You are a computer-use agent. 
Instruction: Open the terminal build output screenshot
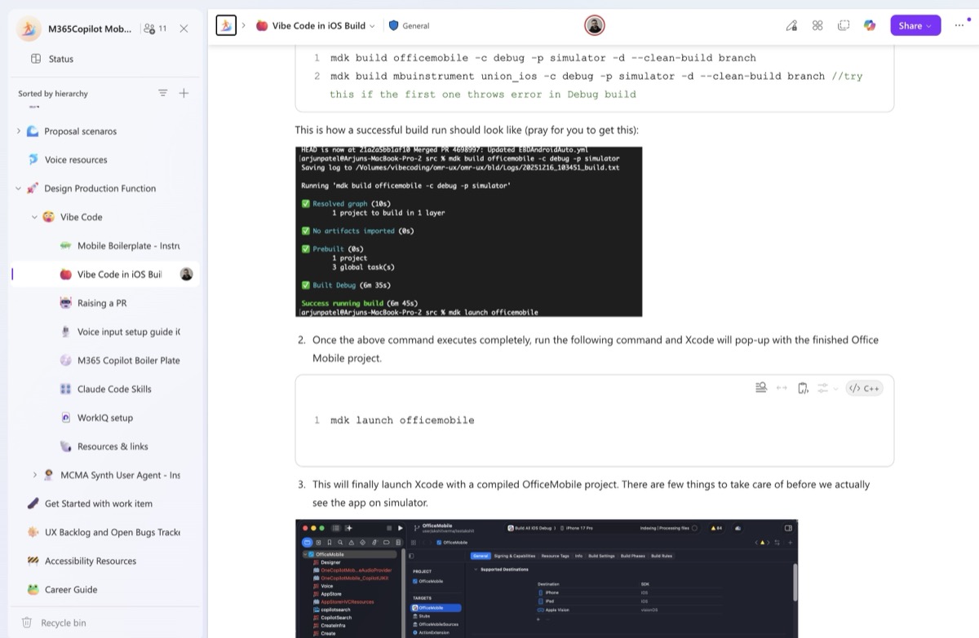[x=468, y=231]
